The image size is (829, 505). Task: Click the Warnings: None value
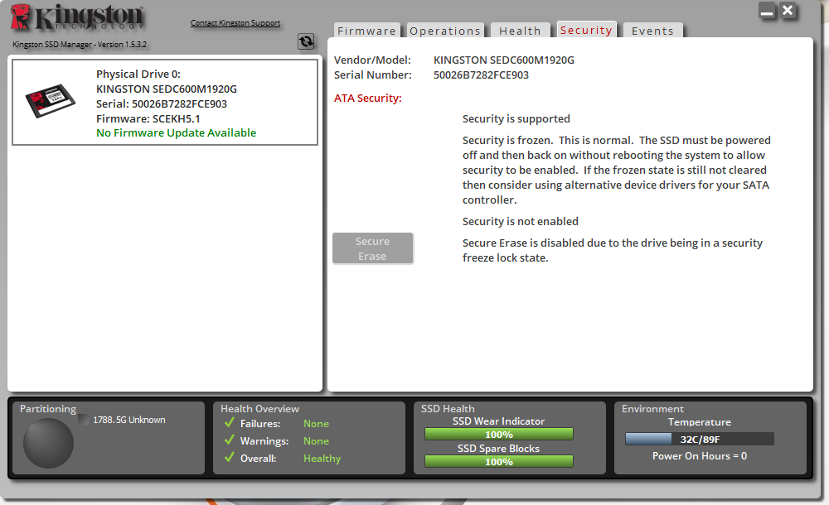(x=316, y=441)
